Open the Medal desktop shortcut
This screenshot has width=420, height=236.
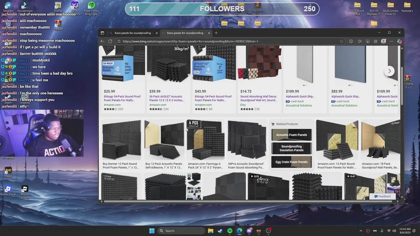click(x=8, y=172)
